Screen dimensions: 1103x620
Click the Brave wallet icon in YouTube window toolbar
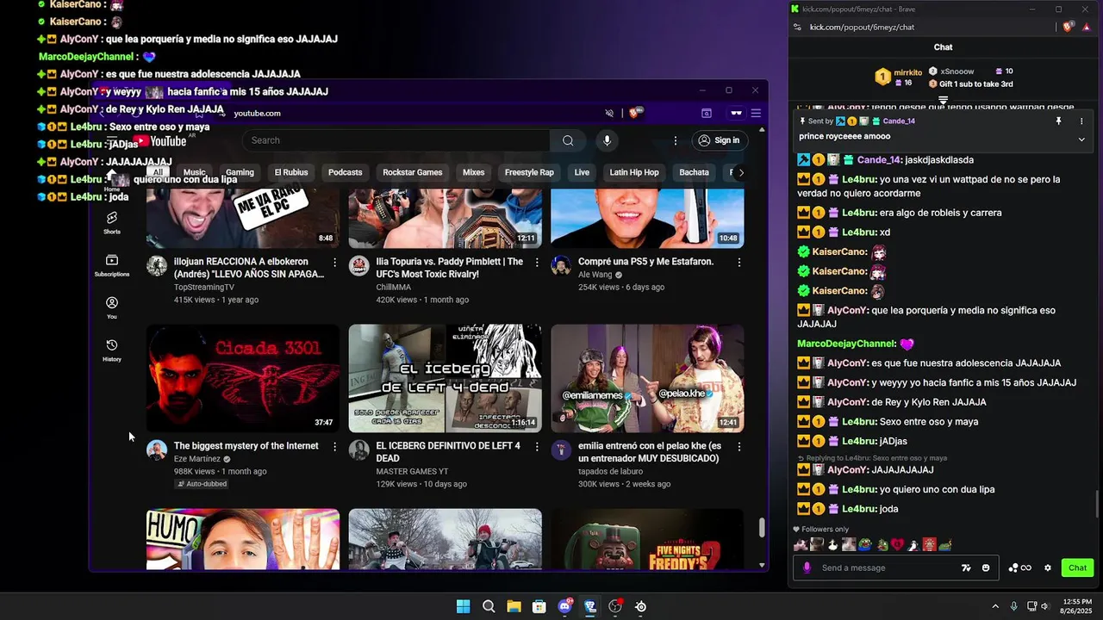click(x=707, y=113)
